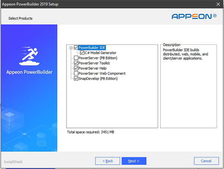Select the PowerBuilder IDE tree label
224x169 pixels.
click(x=92, y=48)
